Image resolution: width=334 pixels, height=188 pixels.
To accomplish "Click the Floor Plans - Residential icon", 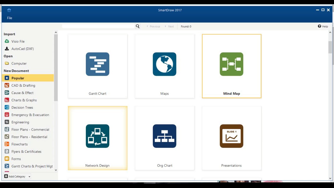I will pyautogui.click(x=7, y=137).
